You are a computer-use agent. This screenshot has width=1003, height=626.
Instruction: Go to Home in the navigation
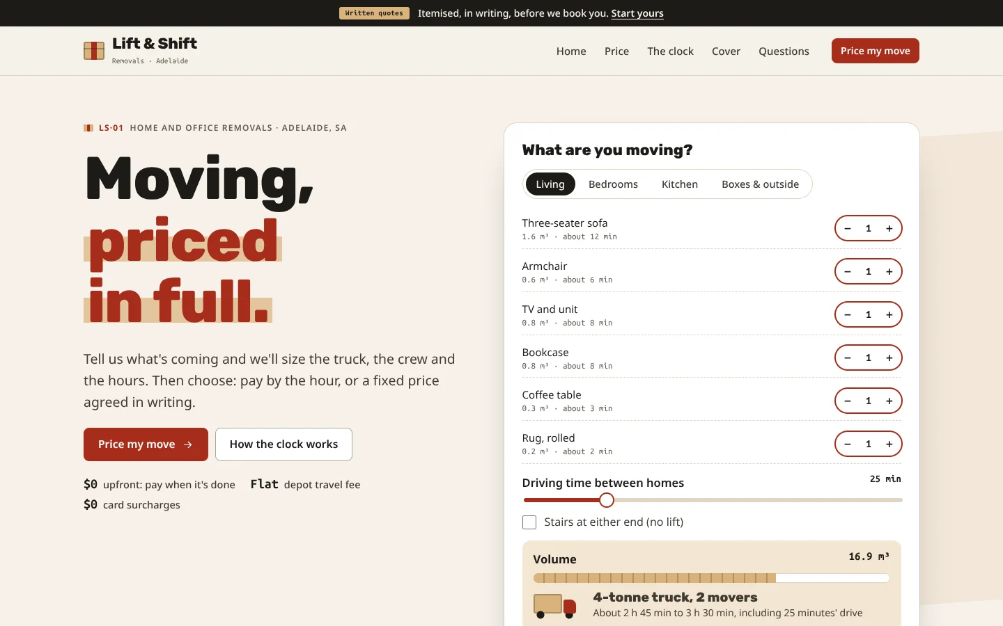point(571,51)
